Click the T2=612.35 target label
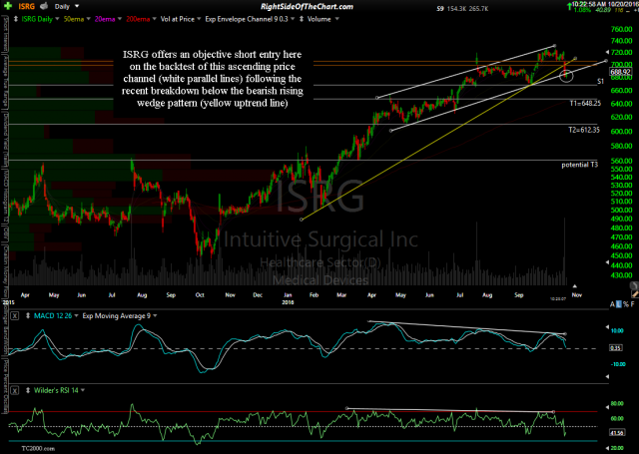The width and height of the screenshot is (639, 454). (584, 131)
